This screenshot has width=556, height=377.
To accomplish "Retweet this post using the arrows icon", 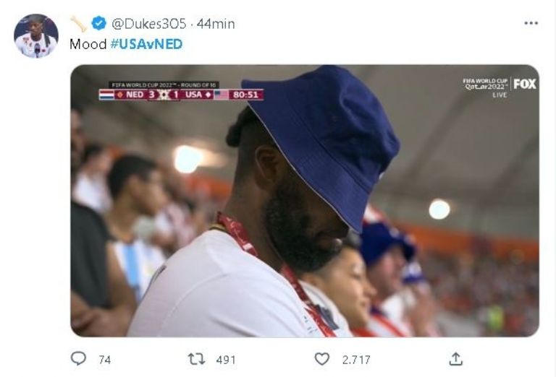I will 196,359.
